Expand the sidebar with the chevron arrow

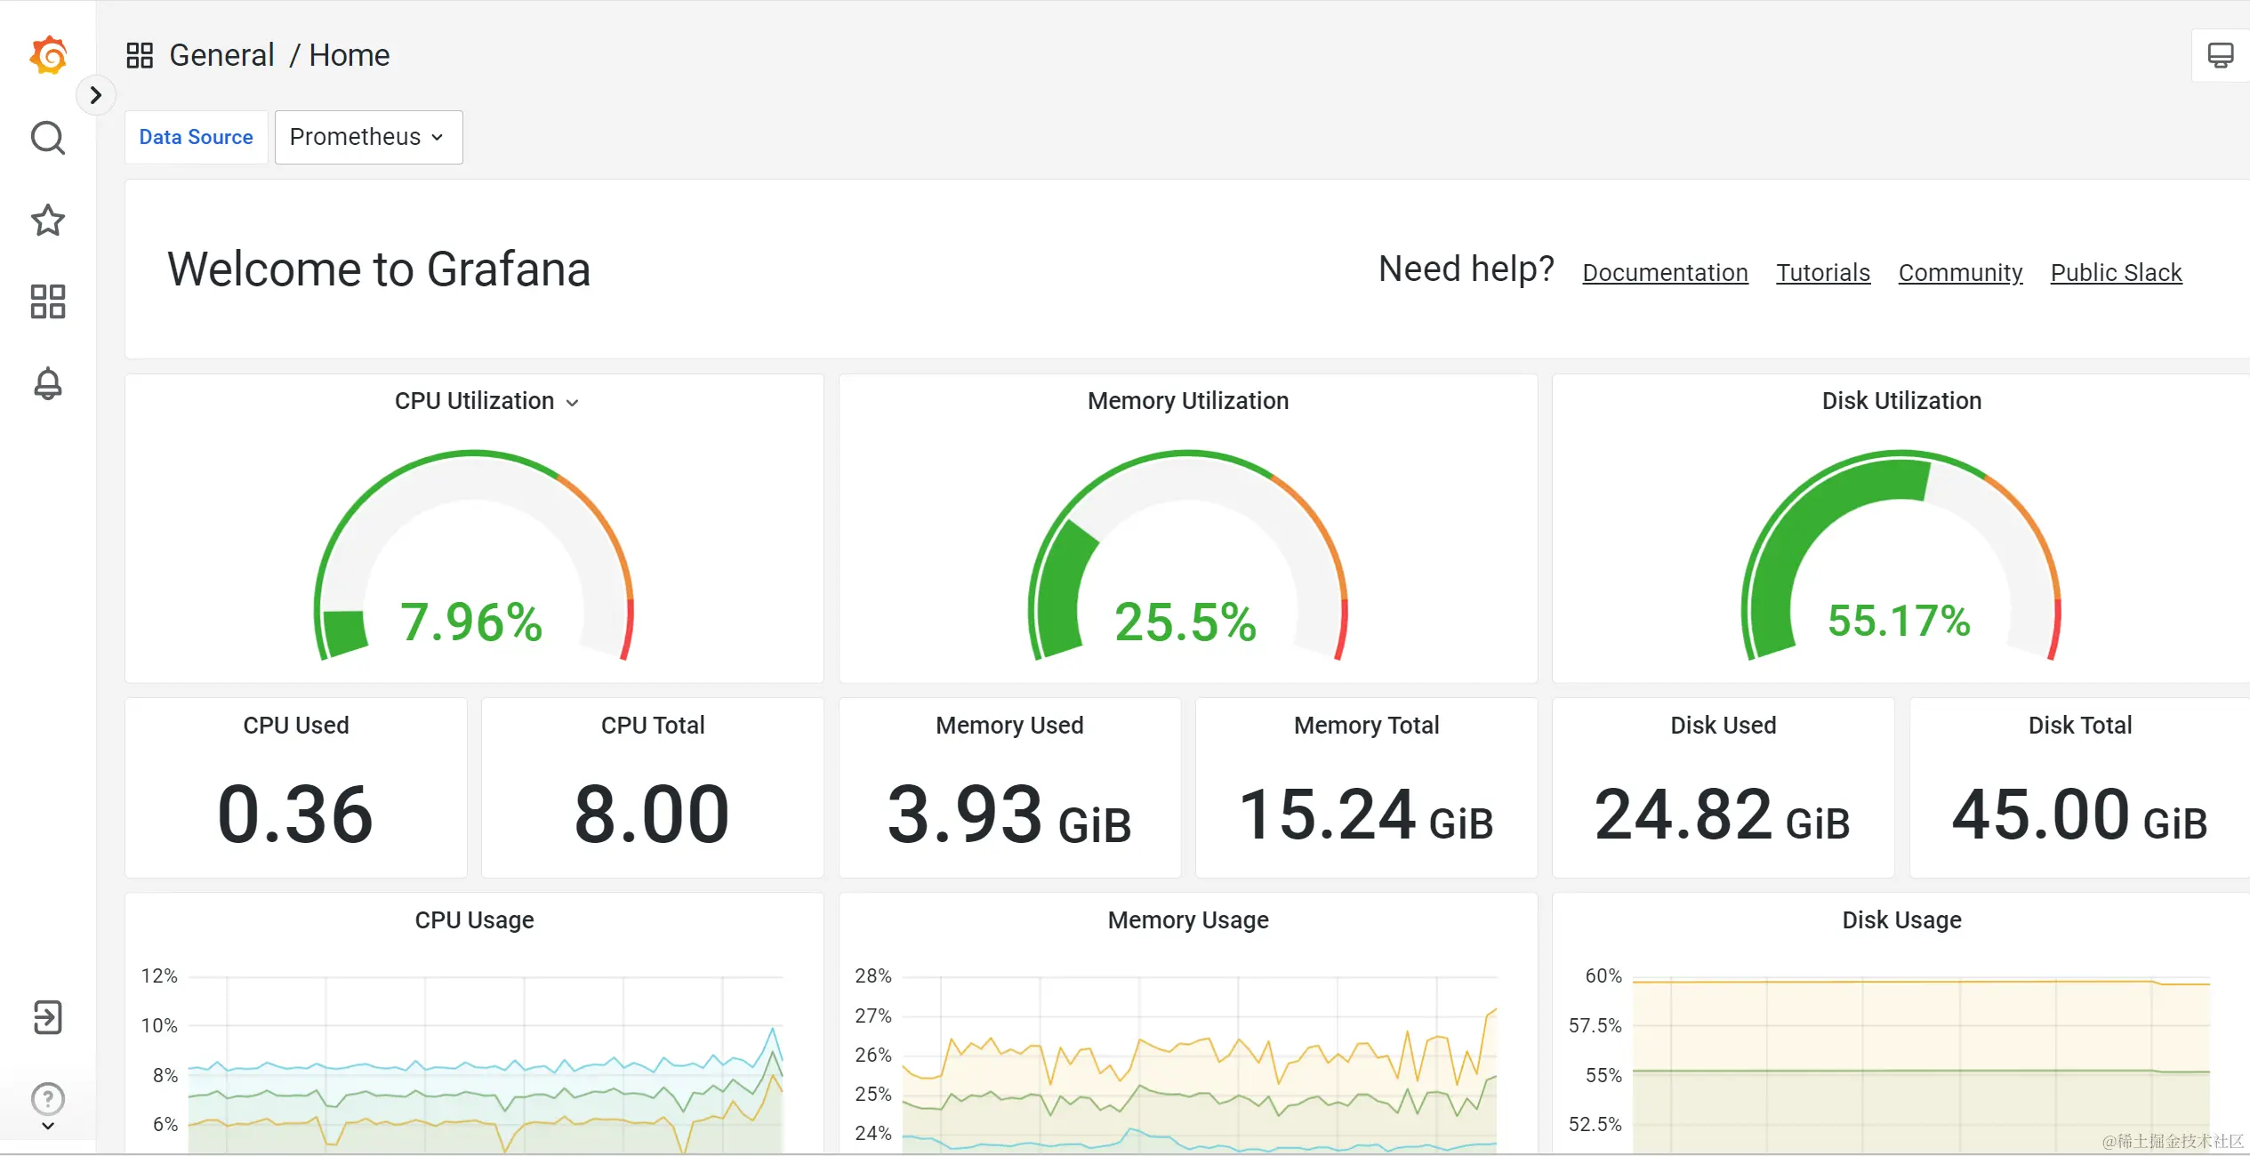click(x=96, y=95)
